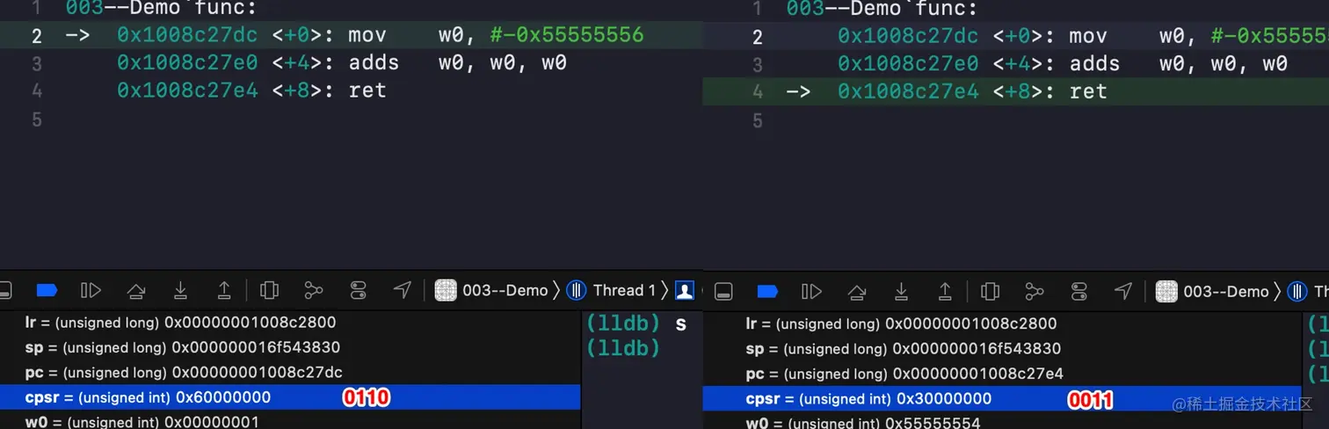Simulate location arrow in right debug bar
1329x429 pixels.
1123,291
